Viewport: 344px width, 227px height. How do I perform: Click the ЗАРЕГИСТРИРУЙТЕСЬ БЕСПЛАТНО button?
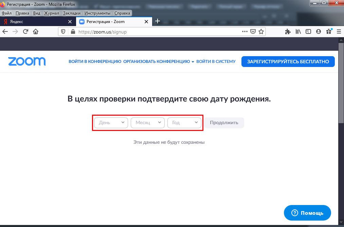288,61
